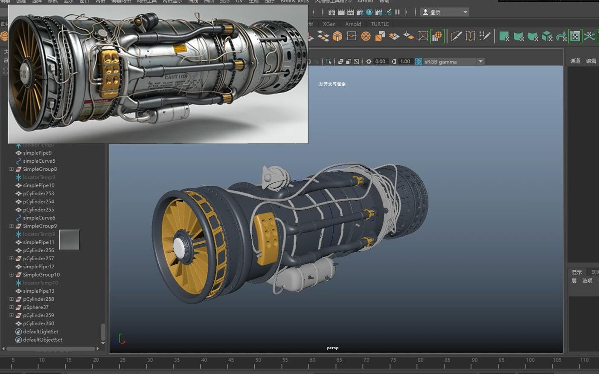Select the Hypershade sphere icon

[370, 12]
